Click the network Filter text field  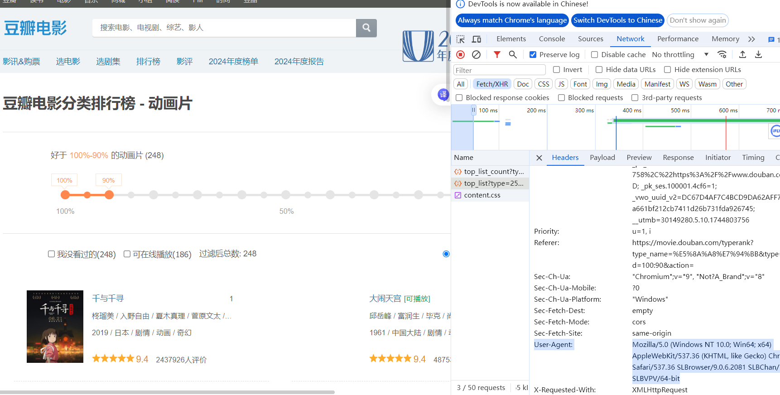click(x=499, y=70)
